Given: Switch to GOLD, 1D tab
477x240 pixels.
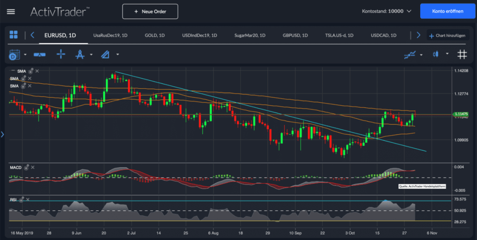Looking at the screenshot, I should click(x=155, y=35).
